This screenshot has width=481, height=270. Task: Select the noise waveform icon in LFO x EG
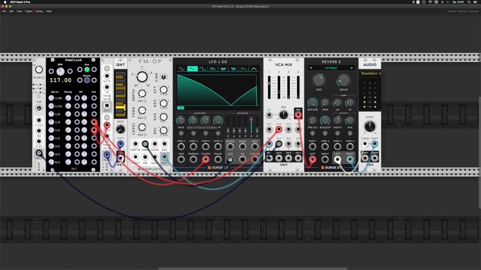[223, 69]
